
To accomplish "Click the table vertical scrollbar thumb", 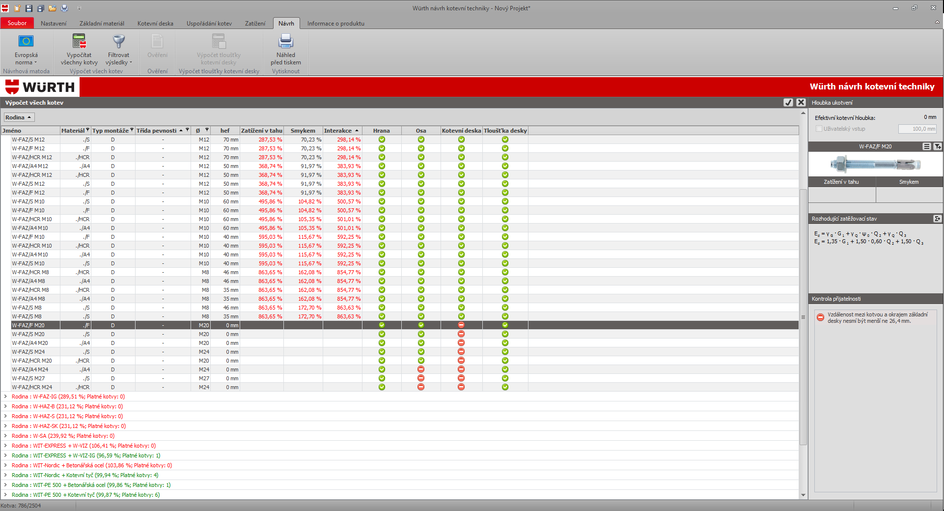I will (804, 317).
